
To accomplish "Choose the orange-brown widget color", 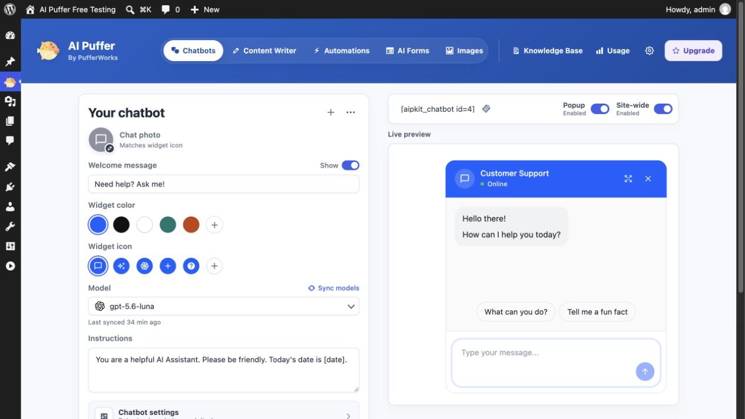I will point(191,225).
